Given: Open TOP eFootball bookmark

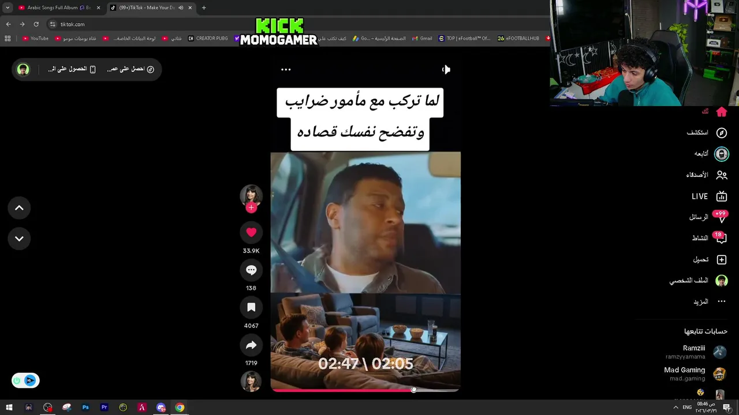Looking at the screenshot, I should coord(464,39).
